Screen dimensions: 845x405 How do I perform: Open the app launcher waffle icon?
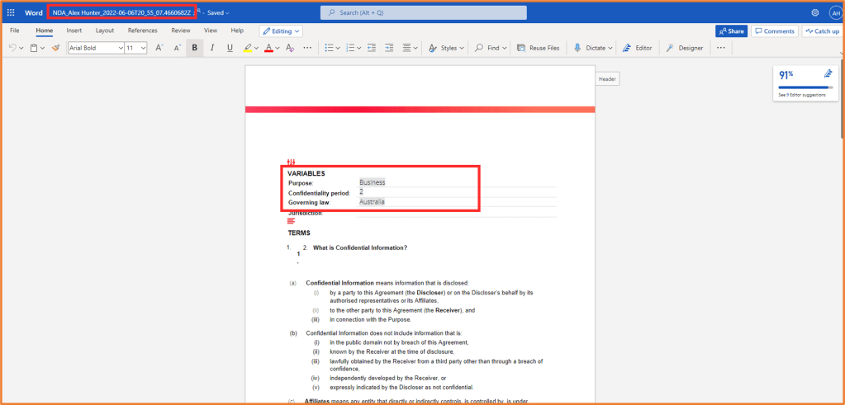click(x=11, y=12)
